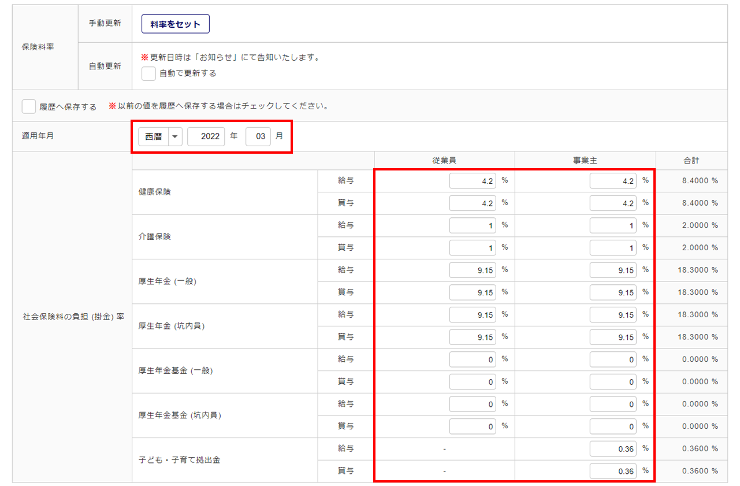Edit 厚生年金 (一般) 賞与 employer rate
The height and width of the screenshot is (486, 740).
(x=613, y=292)
